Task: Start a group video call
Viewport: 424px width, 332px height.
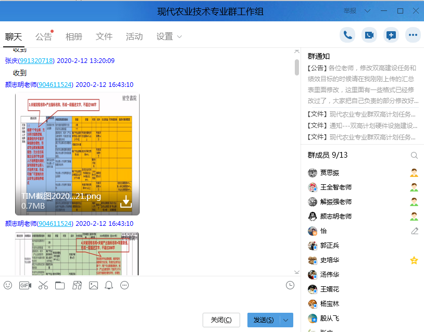Action: pyautogui.click(x=369, y=35)
